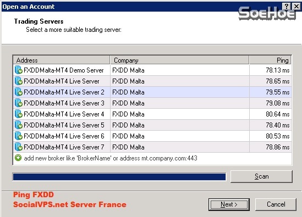
Task: Close the Open an Account dialog
Action: pyautogui.click(x=296, y=7)
